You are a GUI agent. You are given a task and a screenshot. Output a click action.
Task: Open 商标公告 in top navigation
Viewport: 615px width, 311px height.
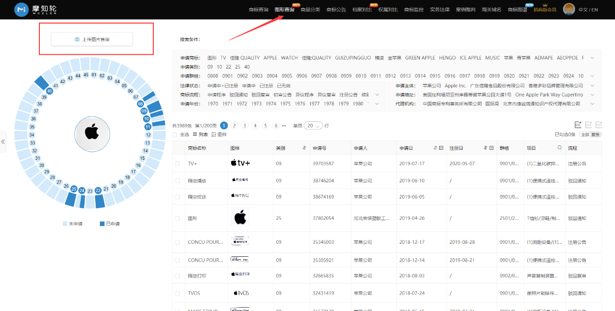pos(336,10)
